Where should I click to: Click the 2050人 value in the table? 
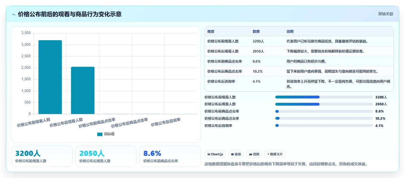pos(258,51)
